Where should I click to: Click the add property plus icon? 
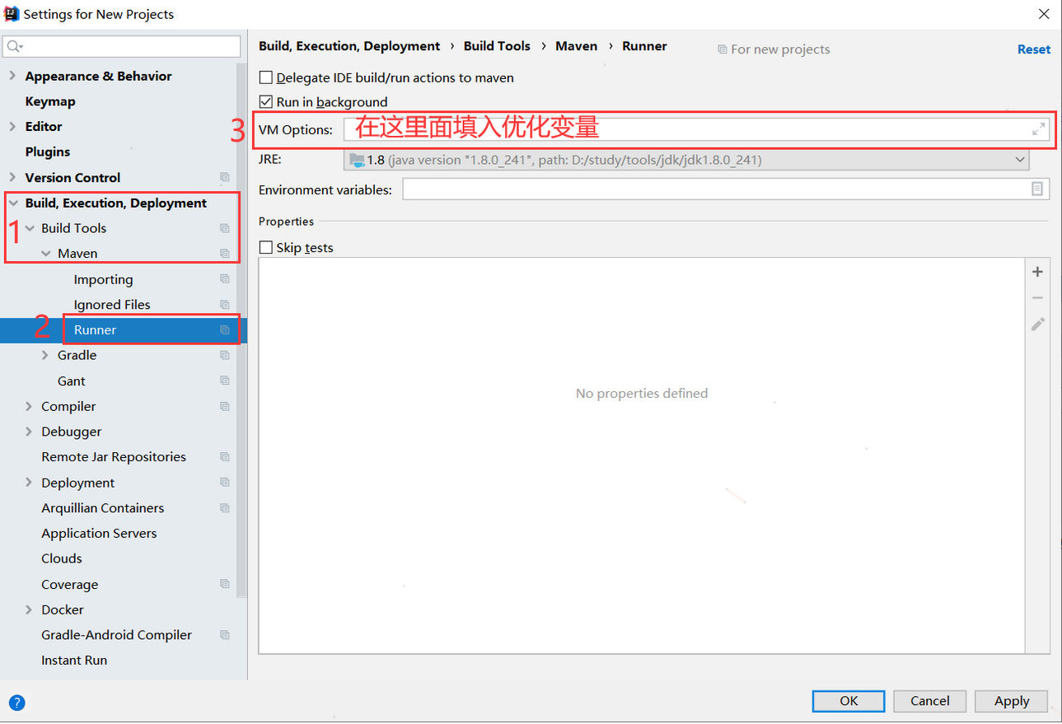1037,271
